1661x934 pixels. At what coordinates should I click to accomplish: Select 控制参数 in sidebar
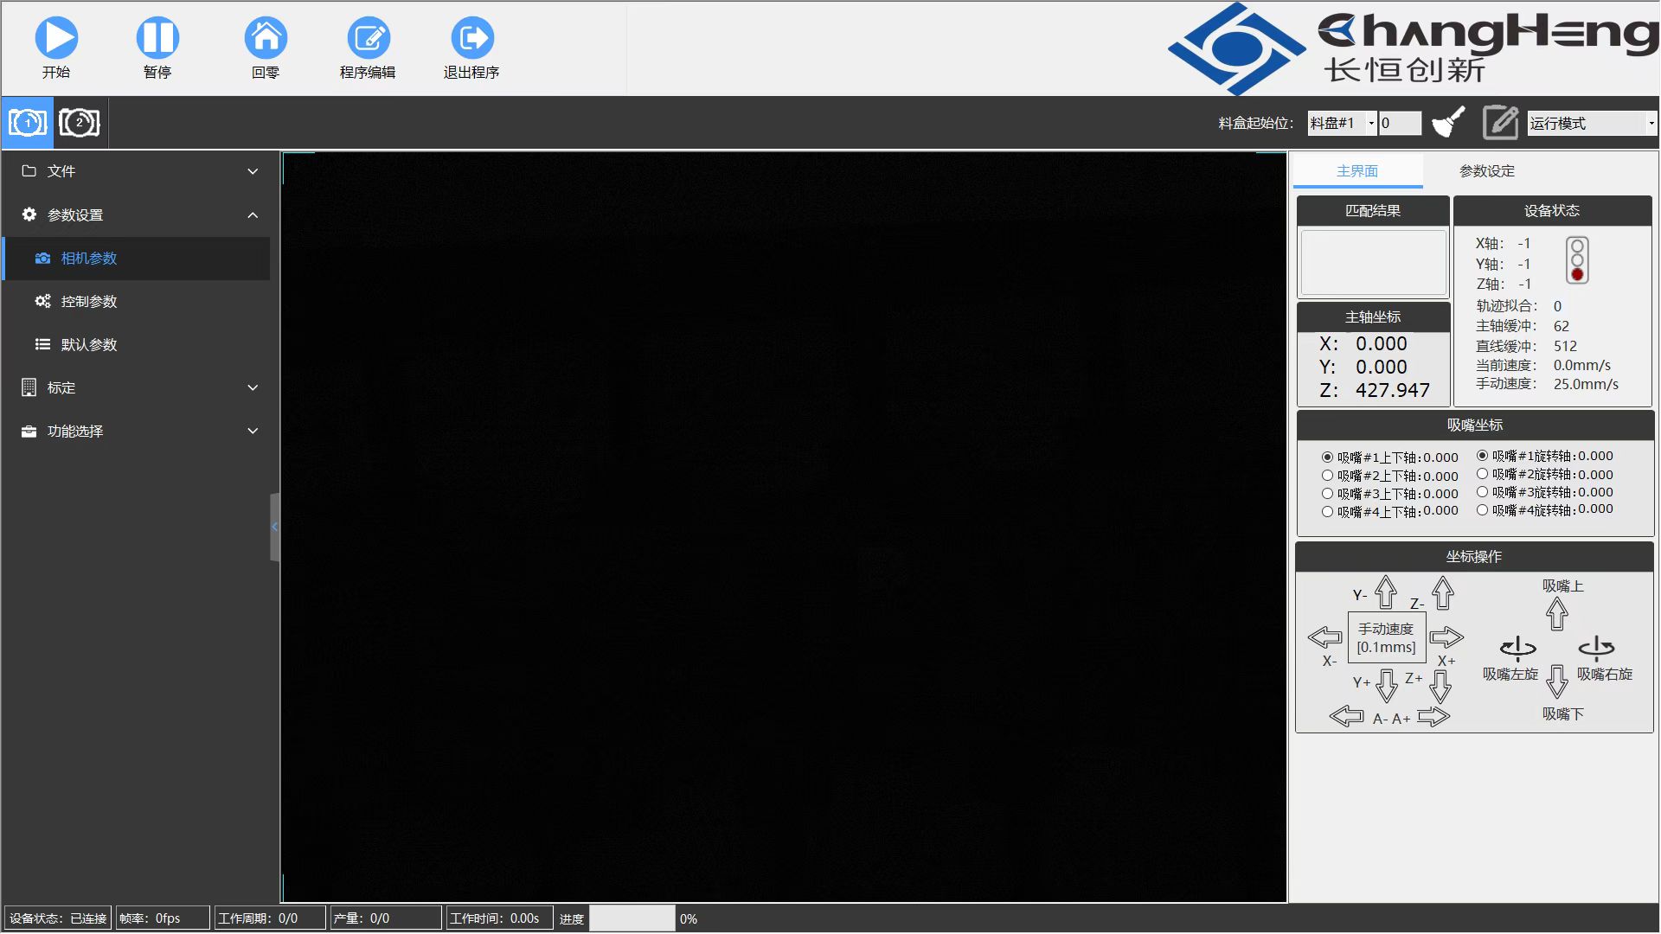(x=89, y=302)
